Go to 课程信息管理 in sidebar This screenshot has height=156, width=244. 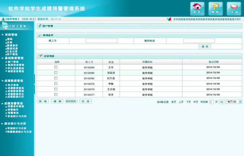coord(16,71)
